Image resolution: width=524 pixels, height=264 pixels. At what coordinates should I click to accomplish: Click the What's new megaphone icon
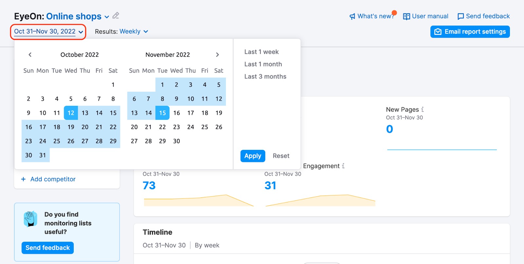[352, 16]
